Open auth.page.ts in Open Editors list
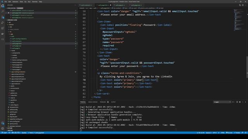This screenshot has height=139, width=248. (x=16, y=15)
